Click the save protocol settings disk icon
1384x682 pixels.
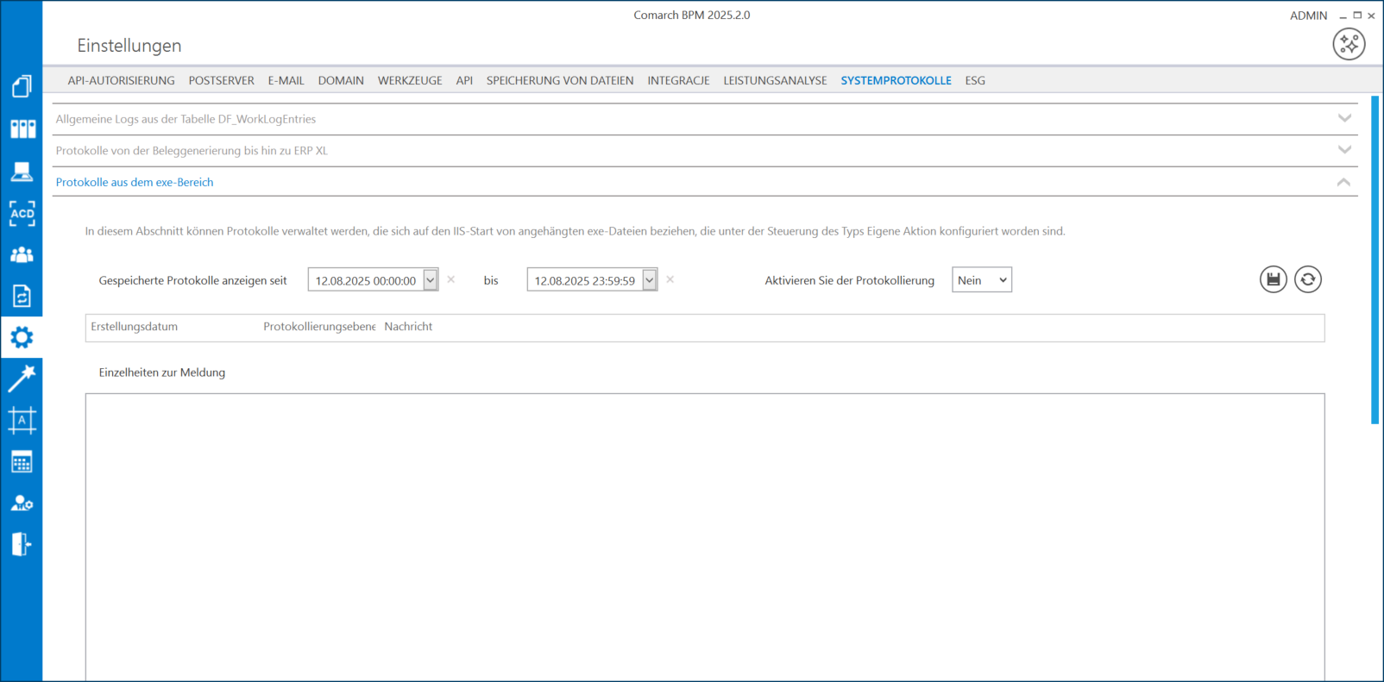point(1273,279)
